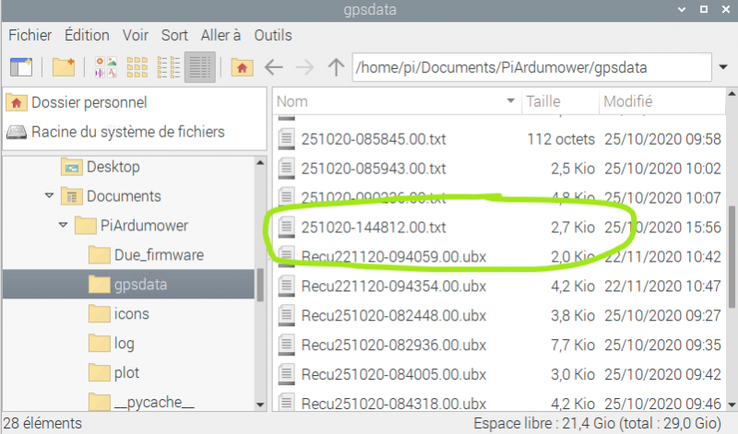Click file icon of 251020-085943.00.txt
Image resolution: width=738 pixels, height=434 pixels.
286,169
